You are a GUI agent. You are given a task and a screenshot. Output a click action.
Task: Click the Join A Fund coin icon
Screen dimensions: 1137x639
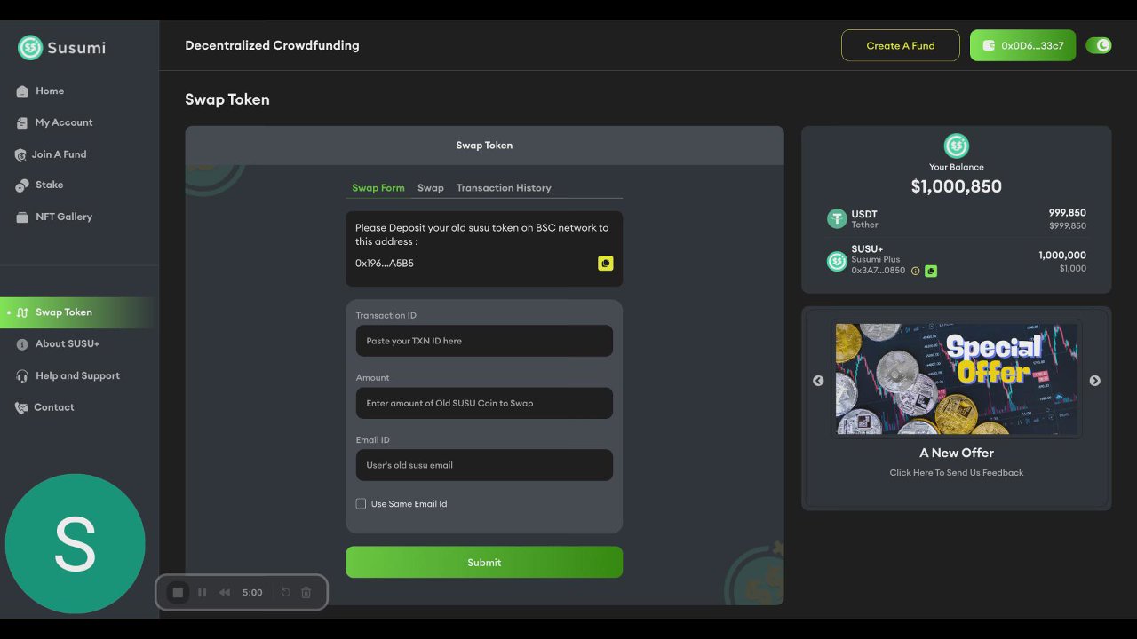(20, 155)
